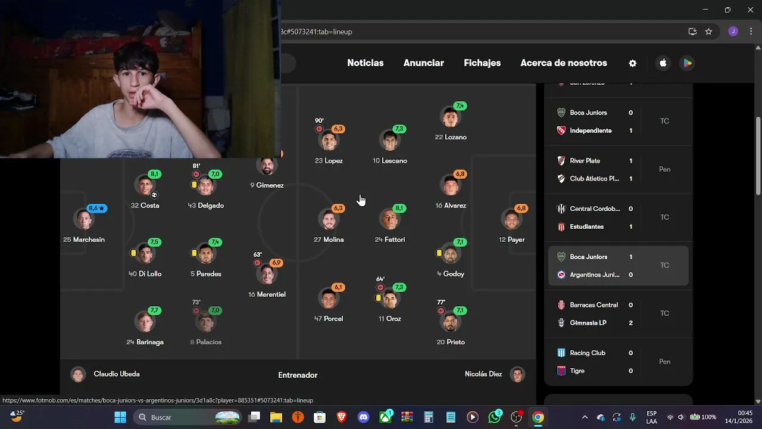Click the browser address bar URL
Viewport: 762px width, 429px height.
point(317,32)
